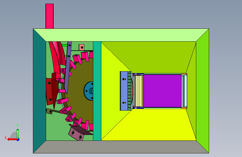The width and height of the screenshot is (242, 157).
Task: Select the pale yellow conveyor roller
Action: point(140,91)
